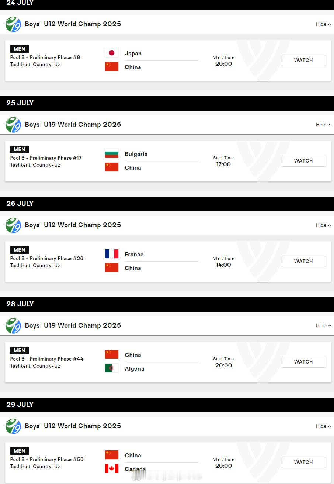Image resolution: width=334 pixels, height=484 pixels.
Task: Click the Algeria flag icon
Action: 112,368
